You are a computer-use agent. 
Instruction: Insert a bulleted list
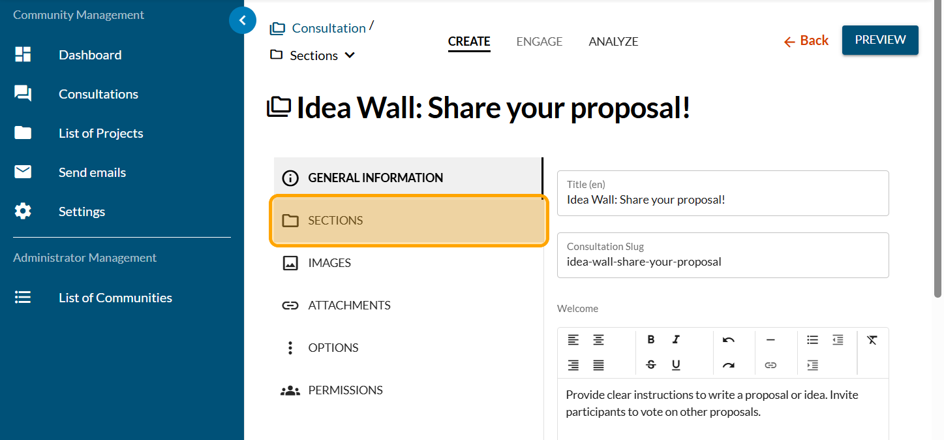pos(812,339)
